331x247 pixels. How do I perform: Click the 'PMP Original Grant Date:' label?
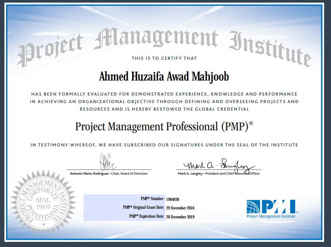coord(144,208)
